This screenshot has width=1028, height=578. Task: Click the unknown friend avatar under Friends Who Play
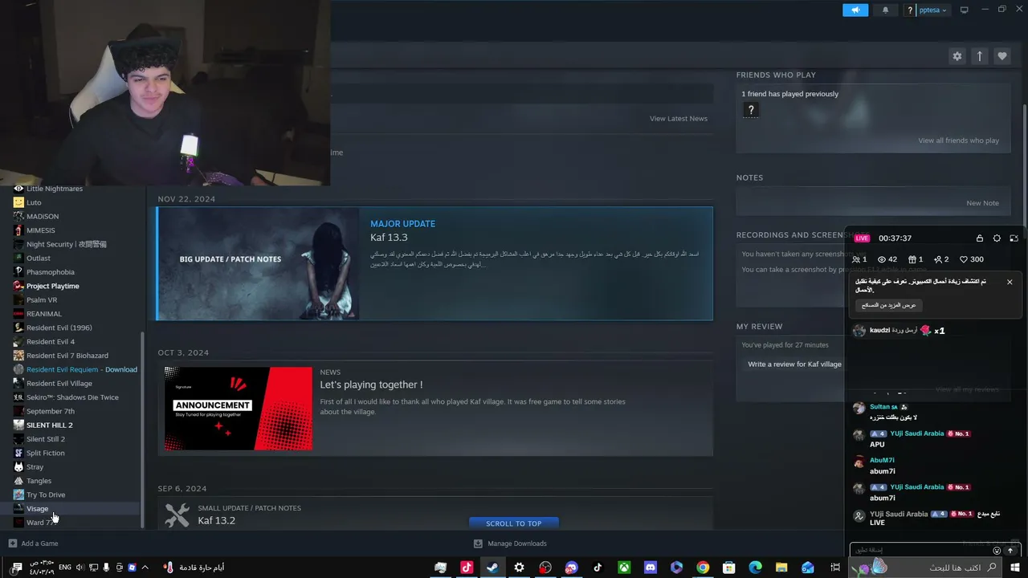tap(751, 110)
